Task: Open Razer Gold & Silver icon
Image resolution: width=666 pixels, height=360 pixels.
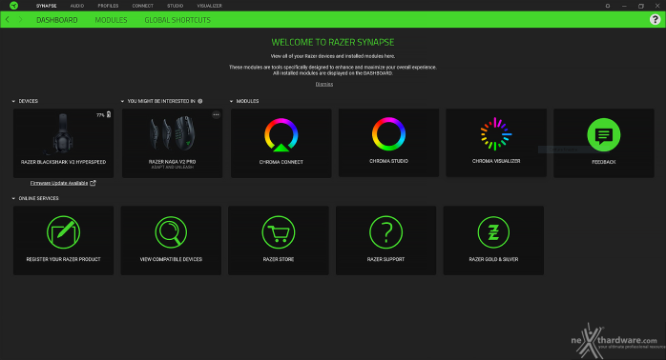Action: click(x=493, y=232)
